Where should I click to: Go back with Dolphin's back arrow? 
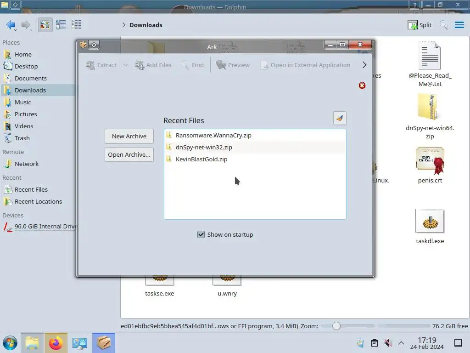tap(11, 25)
